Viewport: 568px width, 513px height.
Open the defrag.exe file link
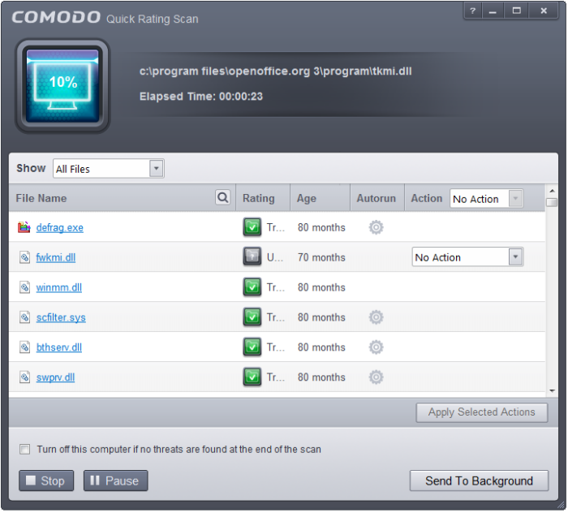pos(60,228)
